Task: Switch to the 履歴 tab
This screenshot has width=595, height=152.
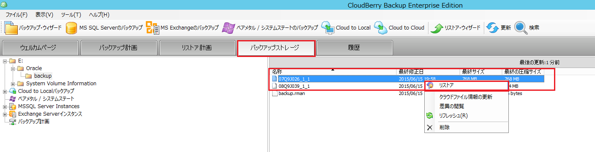Action: 355,48
